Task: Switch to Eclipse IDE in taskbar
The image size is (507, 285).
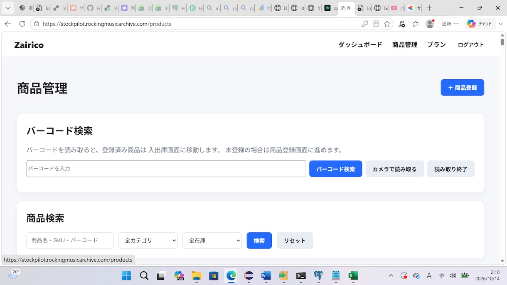Action: coord(249,275)
